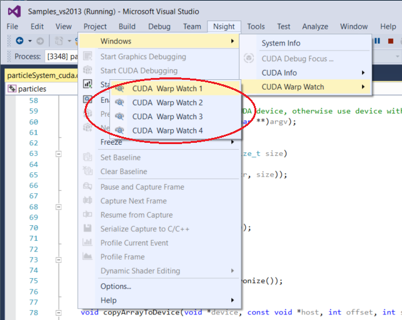
Task: Click the copyArrayToDevice function name
Action: click(x=143, y=313)
